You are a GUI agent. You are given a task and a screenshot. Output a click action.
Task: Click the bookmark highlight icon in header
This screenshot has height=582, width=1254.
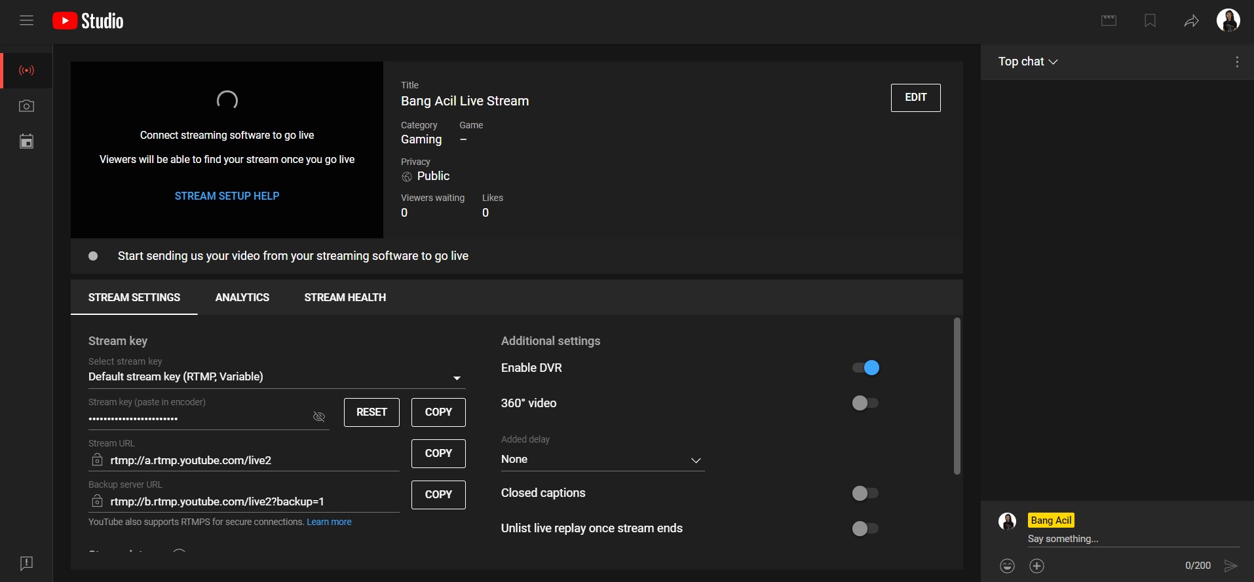(x=1150, y=21)
